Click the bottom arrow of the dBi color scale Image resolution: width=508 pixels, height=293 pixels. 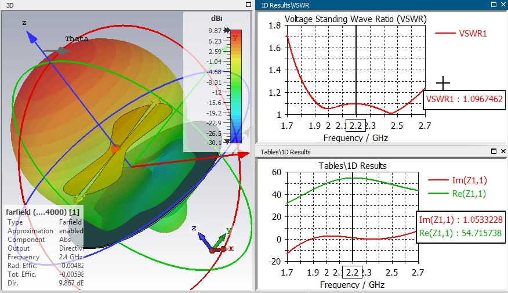pyautogui.click(x=227, y=142)
